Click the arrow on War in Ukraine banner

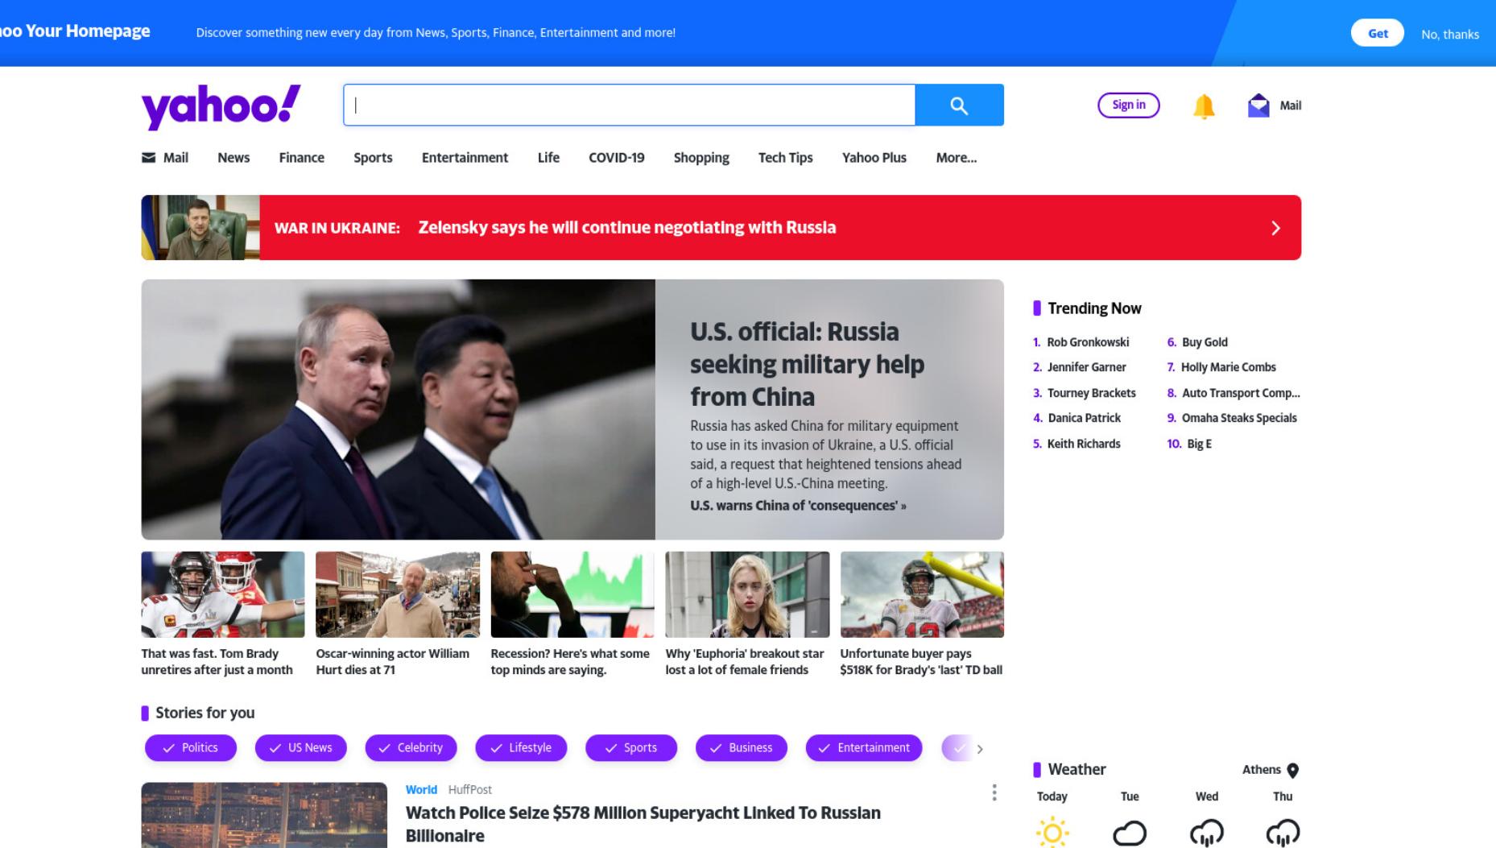click(x=1275, y=228)
